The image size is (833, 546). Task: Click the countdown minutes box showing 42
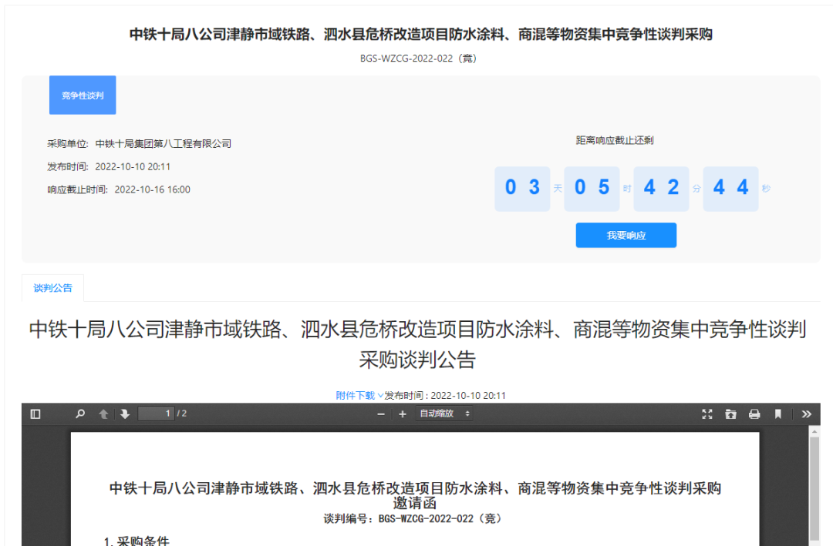point(661,189)
